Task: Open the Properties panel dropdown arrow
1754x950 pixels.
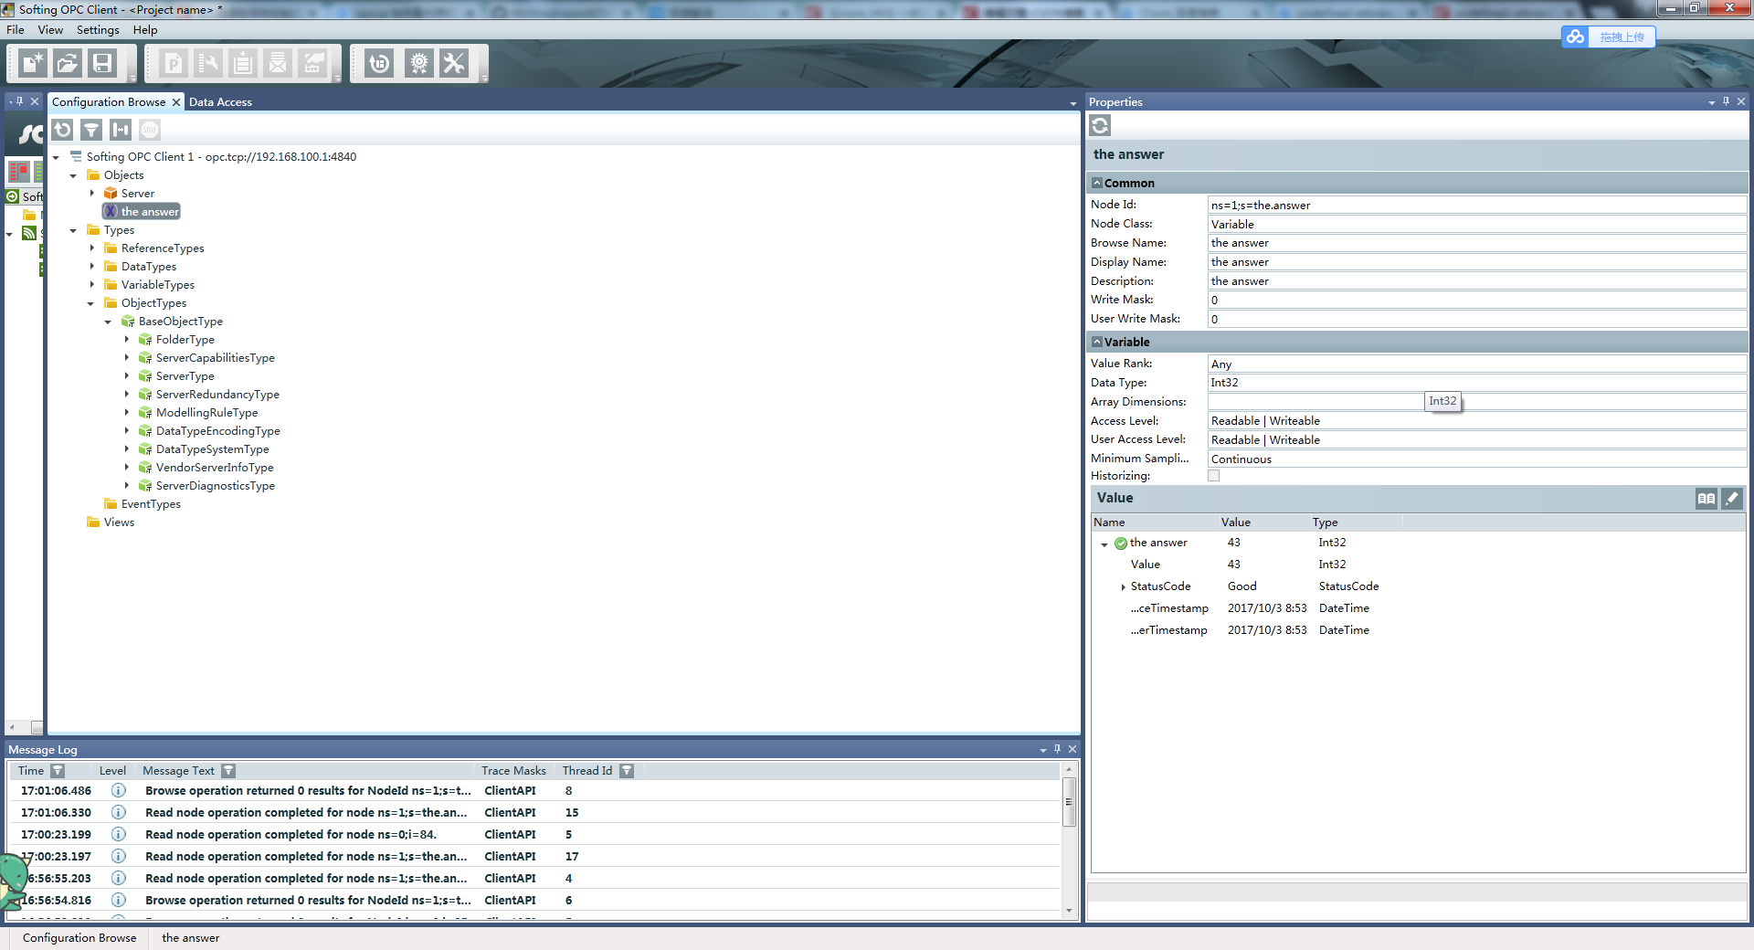Action: pos(1711,102)
